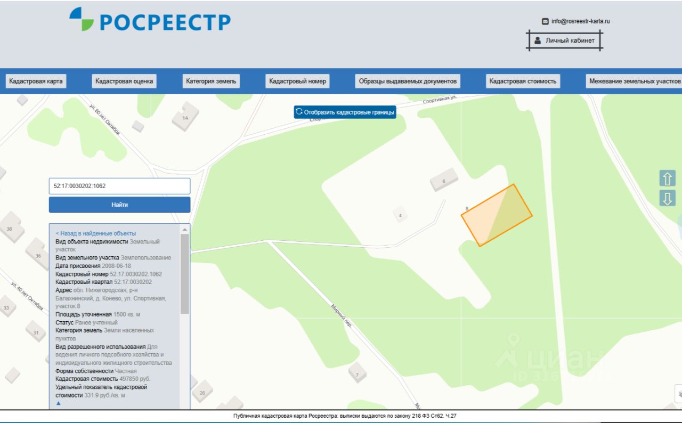Open Образцы выдаваемых документов menu item

coord(408,81)
